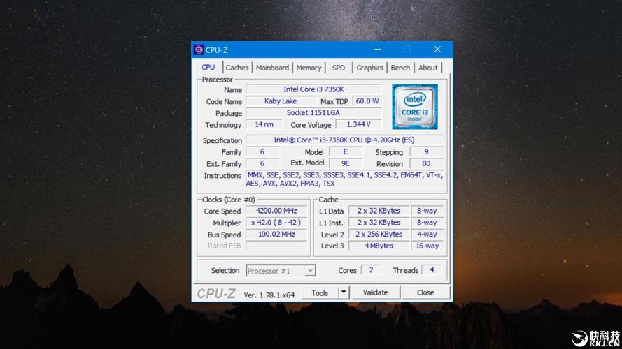The width and height of the screenshot is (622, 349).
Task: Open the Memory tab
Action: click(x=309, y=68)
